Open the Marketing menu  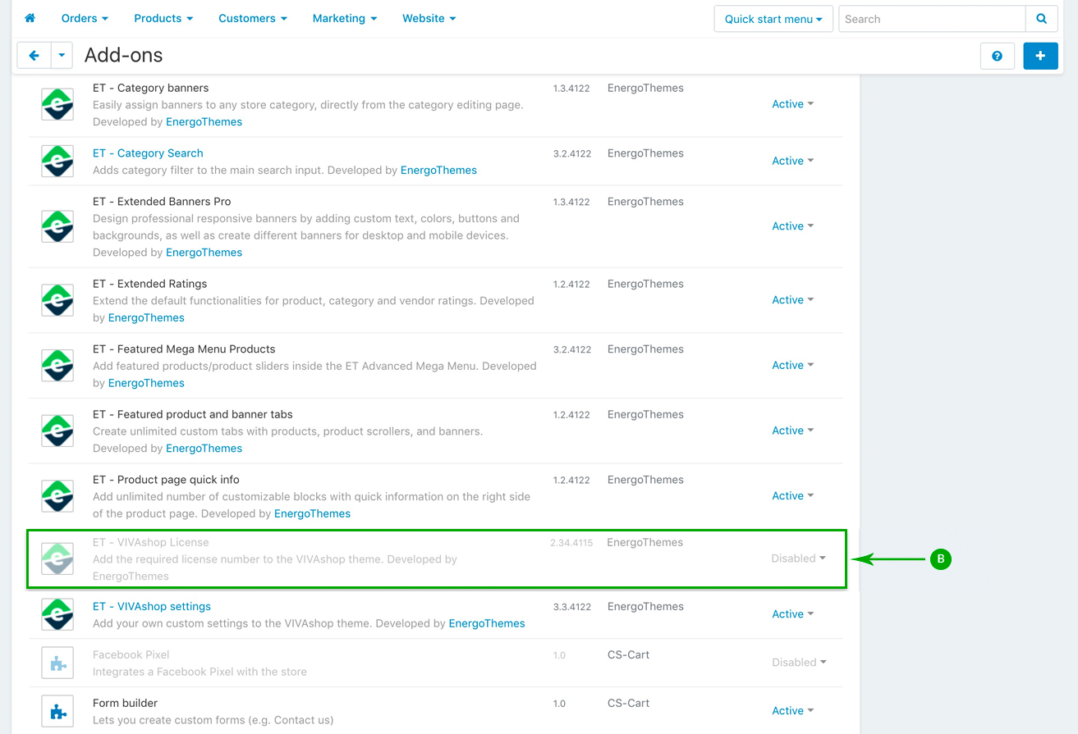pos(345,18)
